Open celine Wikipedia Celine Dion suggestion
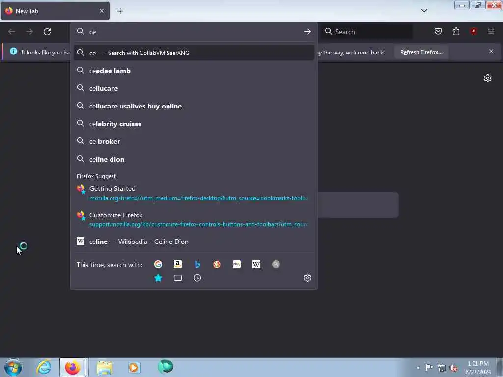 coord(194,242)
